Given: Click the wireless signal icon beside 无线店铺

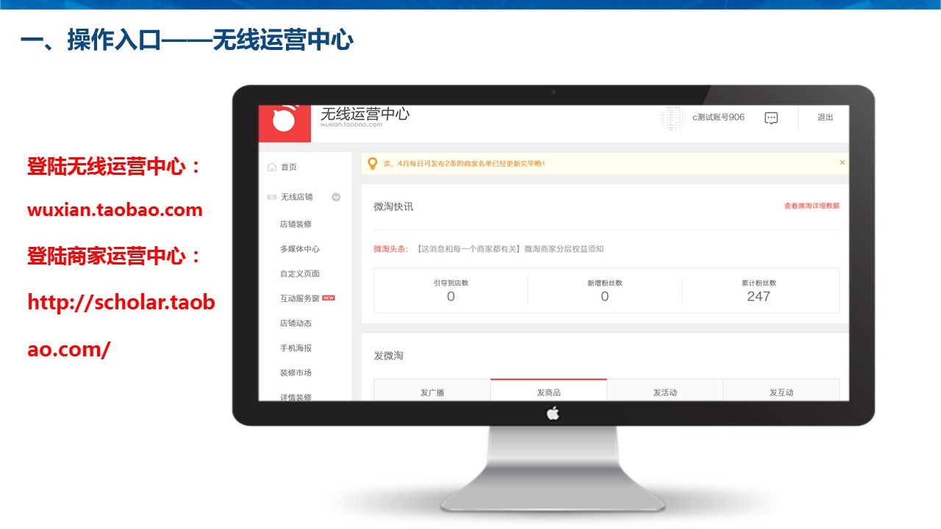Looking at the screenshot, I should pyautogui.click(x=272, y=197).
